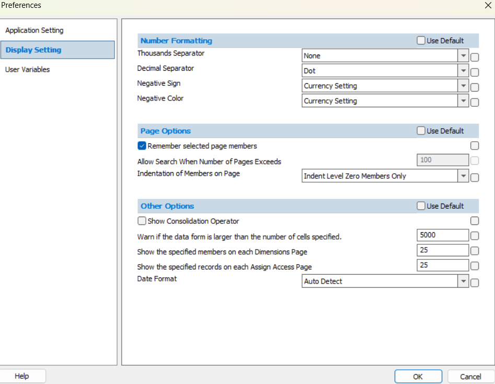Screen dimensions: 495x384
Task: Close the Preferences window
Action: click(488, 5)
